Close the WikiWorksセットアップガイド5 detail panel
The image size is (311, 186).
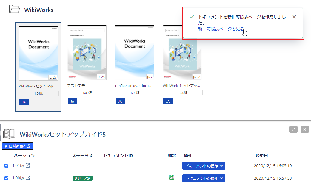(304, 129)
